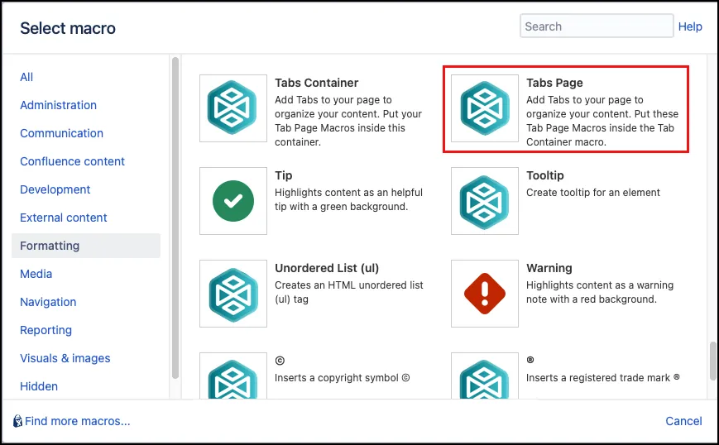
Task: Click 'Inserts a copyright symbol' description
Action: [x=342, y=378]
